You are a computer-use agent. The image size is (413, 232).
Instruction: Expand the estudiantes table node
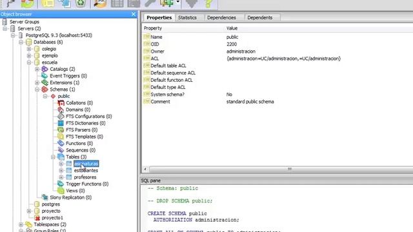61,170
